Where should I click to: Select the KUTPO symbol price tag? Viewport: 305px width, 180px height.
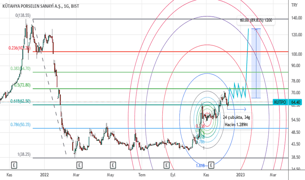[x=280, y=102]
